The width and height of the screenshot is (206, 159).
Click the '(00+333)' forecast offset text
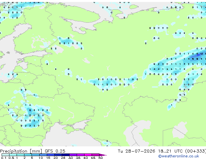click(196, 151)
